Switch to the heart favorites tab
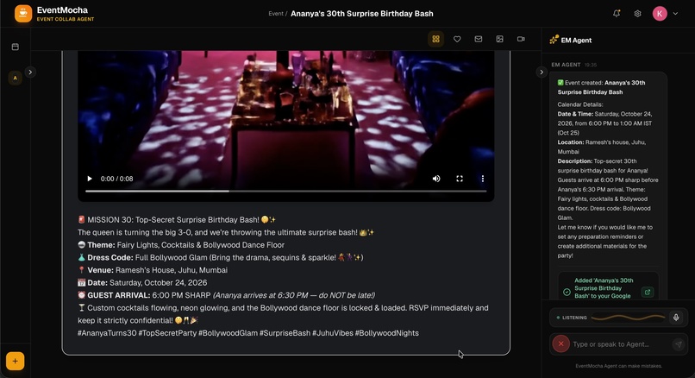This screenshot has height=378, width=695. 457,39
